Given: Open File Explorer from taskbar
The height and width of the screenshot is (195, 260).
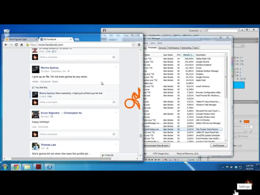Looking at the screenshot, I should tap(27, 167).
